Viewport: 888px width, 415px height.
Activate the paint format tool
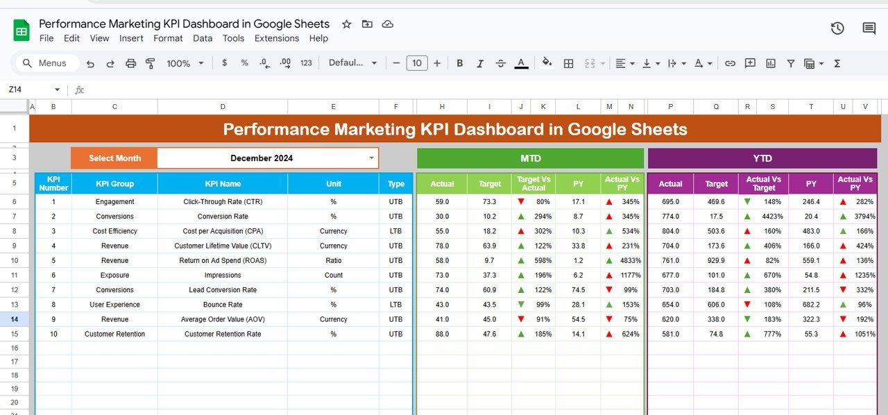pos(151,63)
